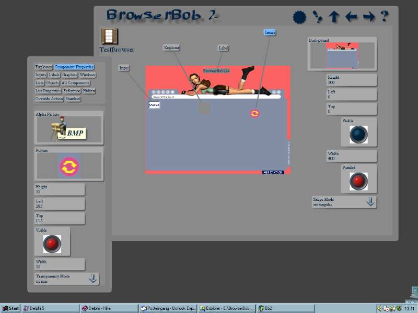
Task: Click the Width field showing 400
Action: point(351,156)
